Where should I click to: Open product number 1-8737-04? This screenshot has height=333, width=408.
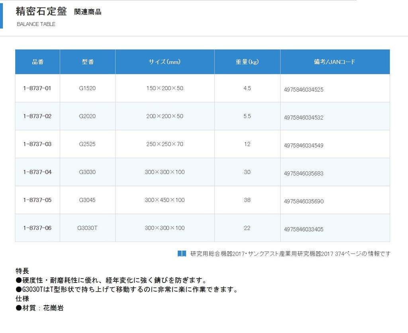coord(37,172)
